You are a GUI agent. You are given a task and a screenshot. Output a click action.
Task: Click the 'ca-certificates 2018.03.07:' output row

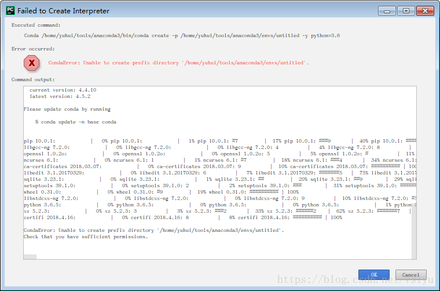tap(220, 166)
